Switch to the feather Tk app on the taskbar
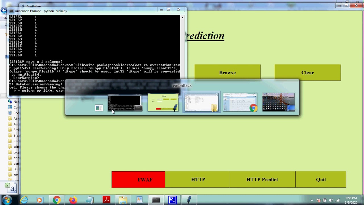 point(189,200)
